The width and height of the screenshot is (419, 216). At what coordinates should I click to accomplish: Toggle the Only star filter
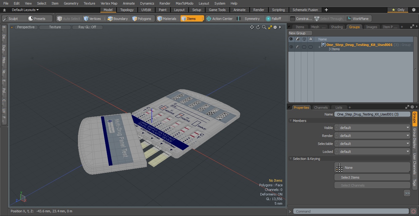coord(398,10)
